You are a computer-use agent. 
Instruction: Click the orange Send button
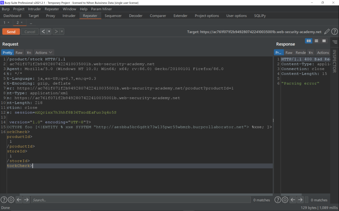point(11,32)
